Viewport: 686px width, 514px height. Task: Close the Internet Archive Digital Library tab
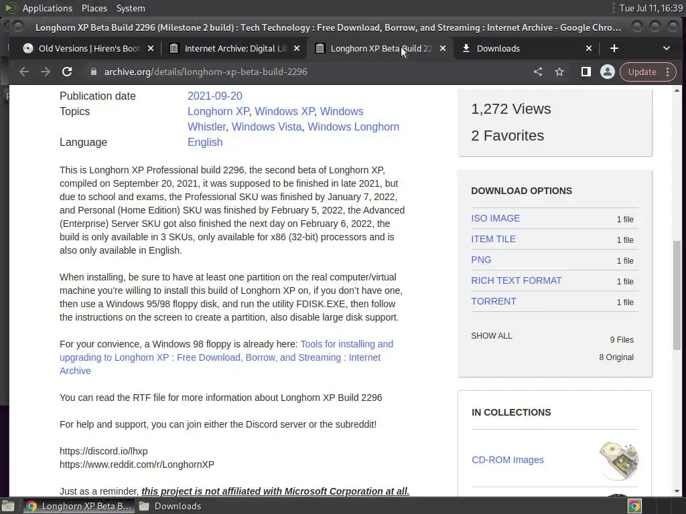297,48
